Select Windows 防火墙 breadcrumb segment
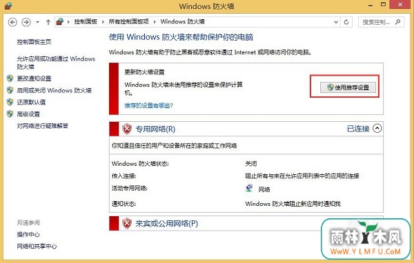Viewport: 414px width, 263px height. coord(182,21)
